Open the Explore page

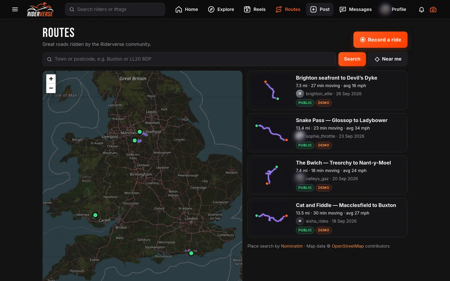221,10
